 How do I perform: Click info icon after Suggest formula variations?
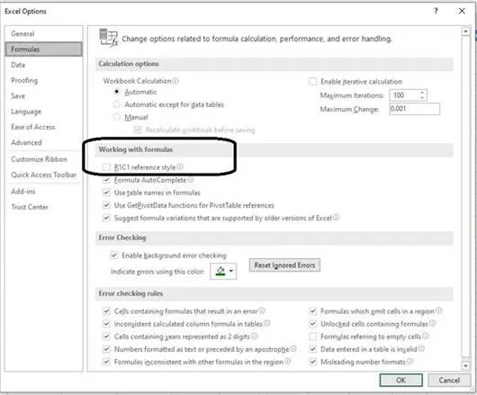coord(337,218)
